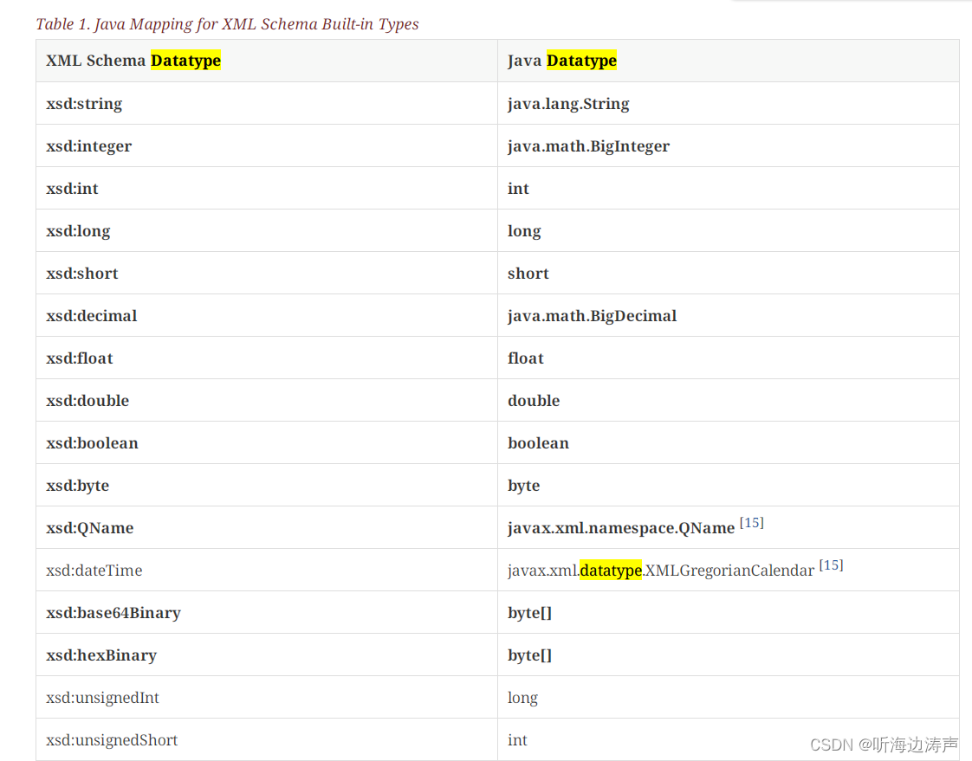Select the xsd:base64Binary cell
The height and width of the screenshot is (761, 972).
(x=113, y=612)
